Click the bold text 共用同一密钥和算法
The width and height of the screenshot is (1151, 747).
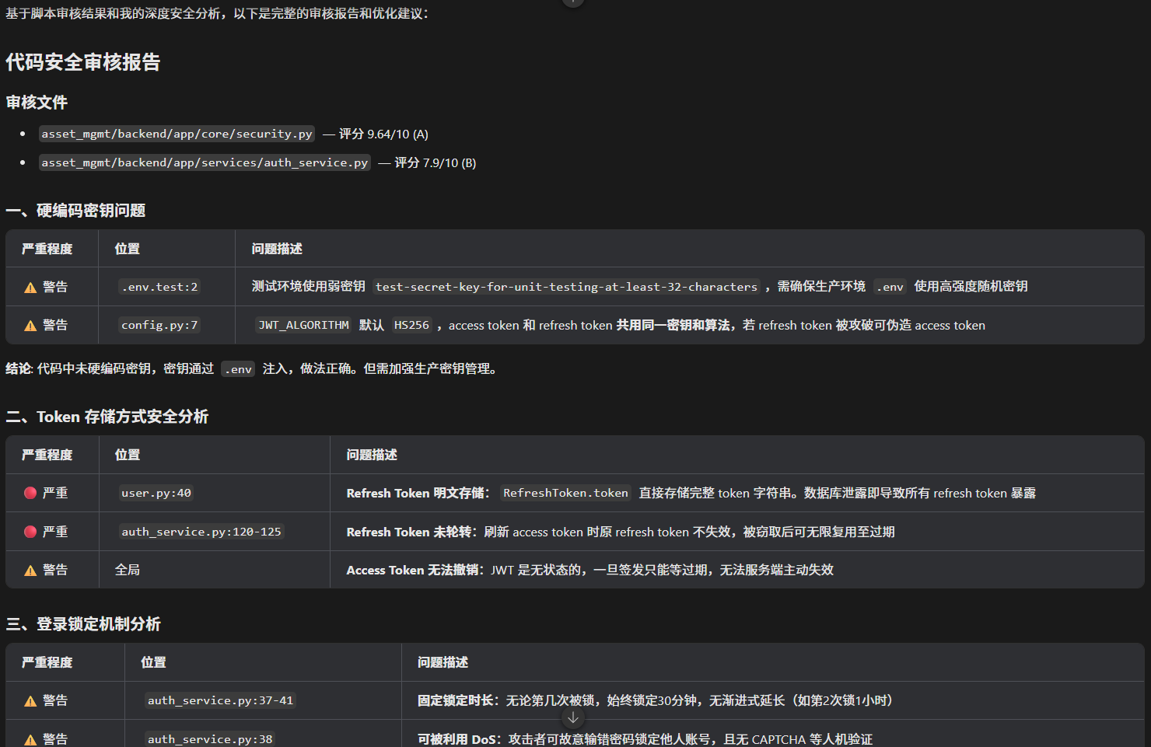(x=673, y=325)
